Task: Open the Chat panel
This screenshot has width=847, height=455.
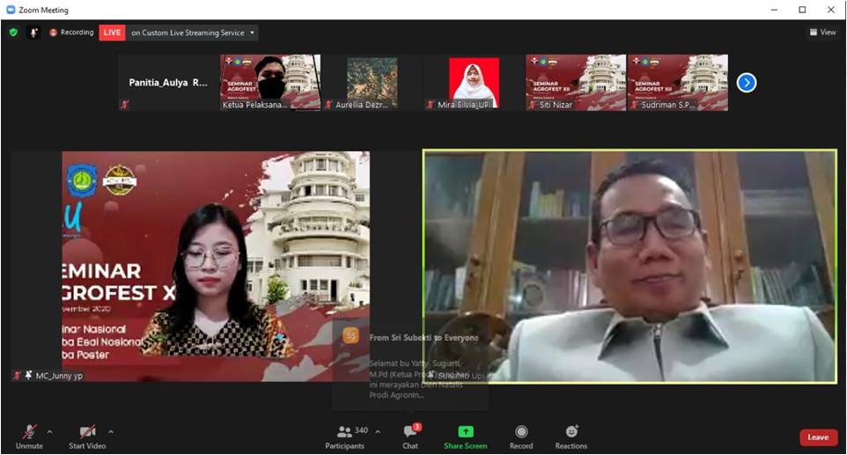Action: (x=410, y=437)
